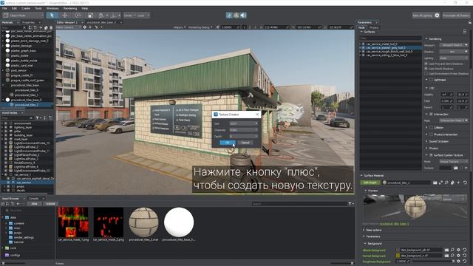Screen dimensions: 473x266
Task: Toggle the Intersection checkbox
Action: tap(431, 115)
